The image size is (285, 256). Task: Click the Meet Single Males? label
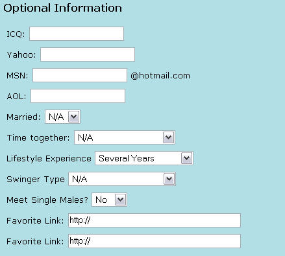(47, 200)
